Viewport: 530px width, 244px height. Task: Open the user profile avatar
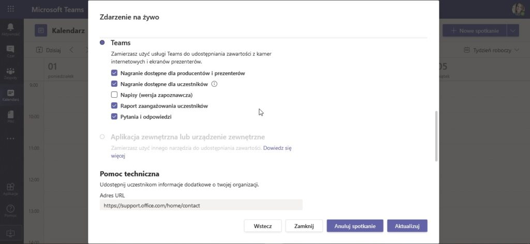[518, 9]
